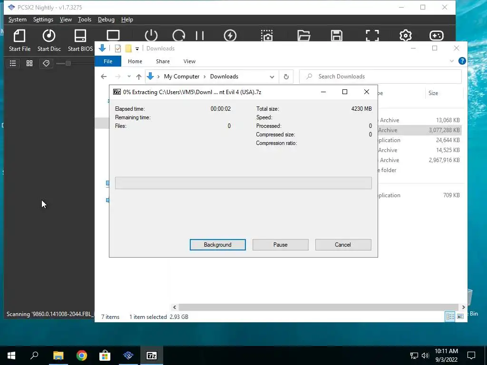Click My Computer in the address path
Screen dimensions: 487x365
(x=182, y=77)
